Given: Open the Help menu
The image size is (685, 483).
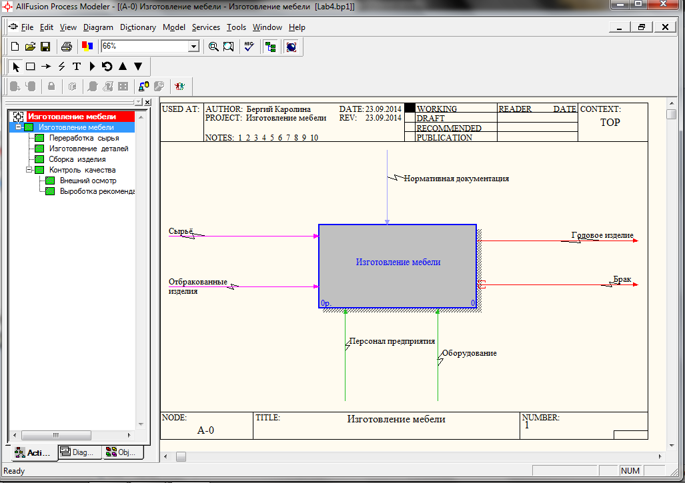Looking at the screenshot, I should [x=297, y=27].
